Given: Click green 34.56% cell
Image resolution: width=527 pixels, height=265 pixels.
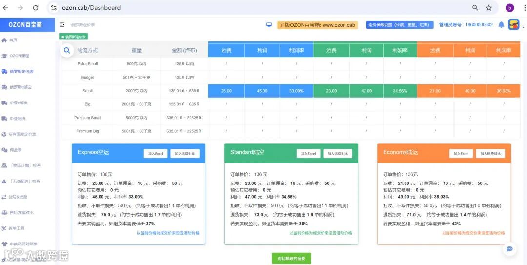Looking at the screenshot, I should tap(400, 91).
